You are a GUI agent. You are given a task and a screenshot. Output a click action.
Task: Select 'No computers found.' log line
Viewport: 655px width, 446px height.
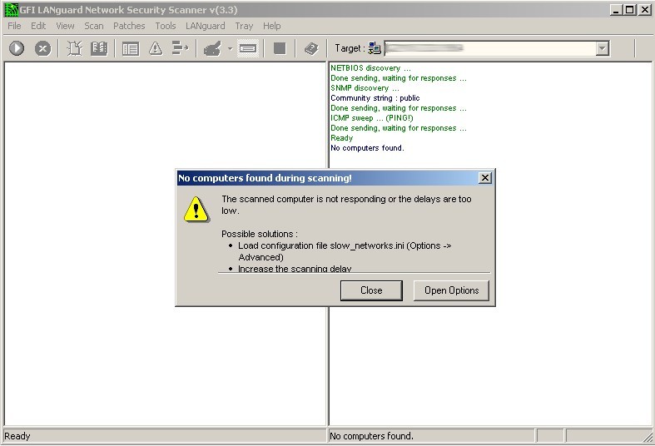pyautogui.click(x=367, y=148)
